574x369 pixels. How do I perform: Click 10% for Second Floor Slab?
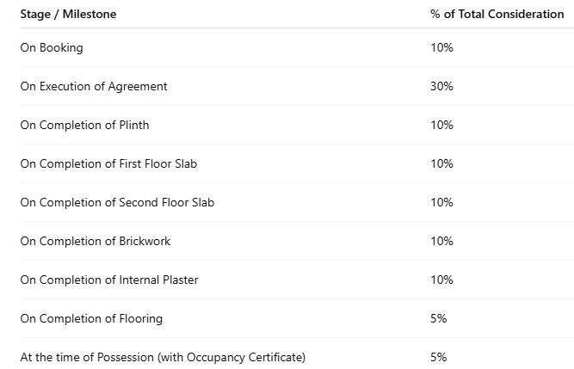(441, 203)
